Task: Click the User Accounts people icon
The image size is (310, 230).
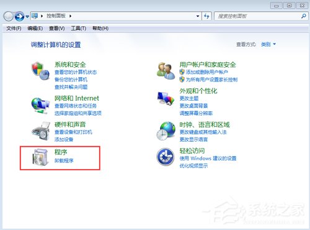Action: click(x=166, y=71)
